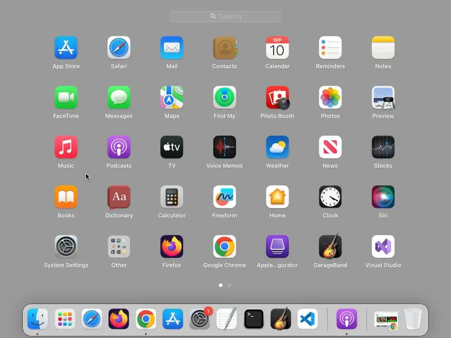451x338 pixels.
Task: Open System Settings from Launchpad grid
Action: pos(66,246)
